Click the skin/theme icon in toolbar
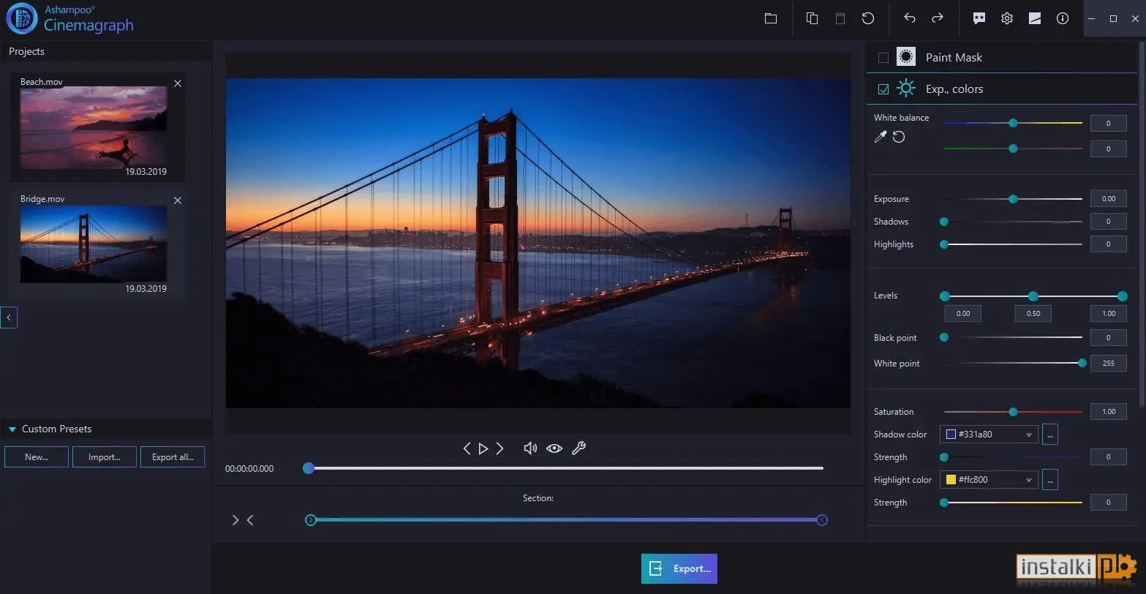The height and width of the screenshot is (594, 1146). (x=1035, y=18)
